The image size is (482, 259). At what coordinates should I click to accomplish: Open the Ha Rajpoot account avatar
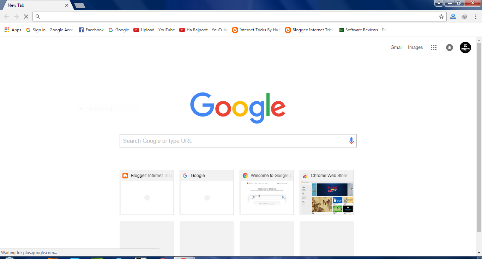465,48
